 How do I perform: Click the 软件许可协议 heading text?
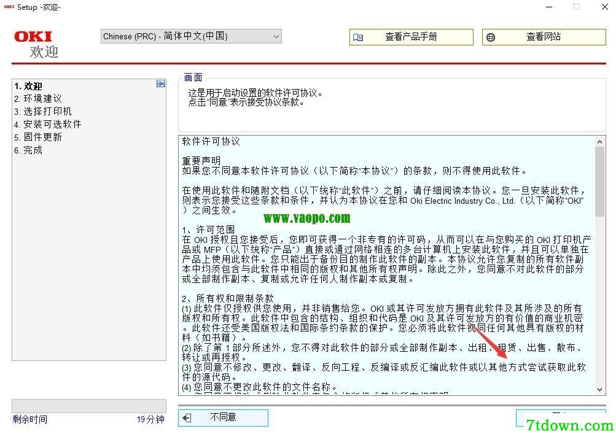point(211,142)
